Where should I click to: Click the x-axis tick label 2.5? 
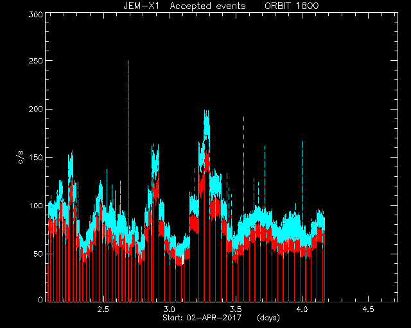click(103, 309)
